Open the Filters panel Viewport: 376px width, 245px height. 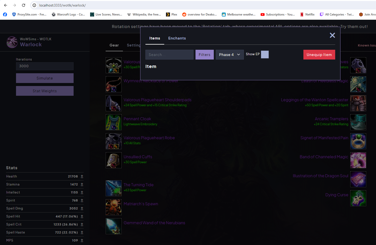[x=205, y=54]
